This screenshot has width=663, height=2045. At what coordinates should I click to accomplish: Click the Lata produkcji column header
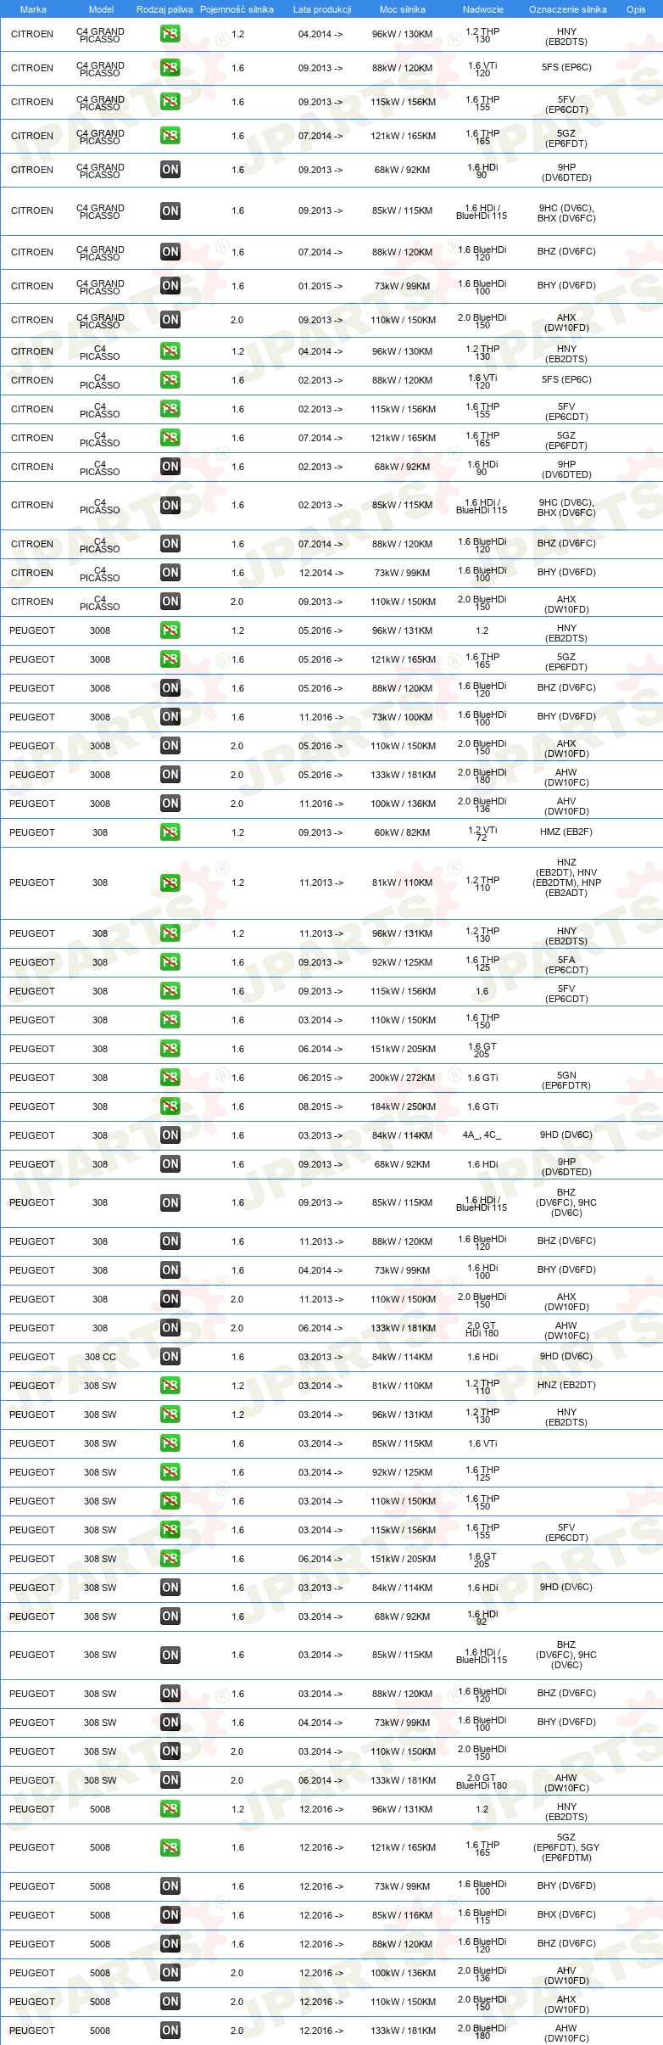click(322, 9)
